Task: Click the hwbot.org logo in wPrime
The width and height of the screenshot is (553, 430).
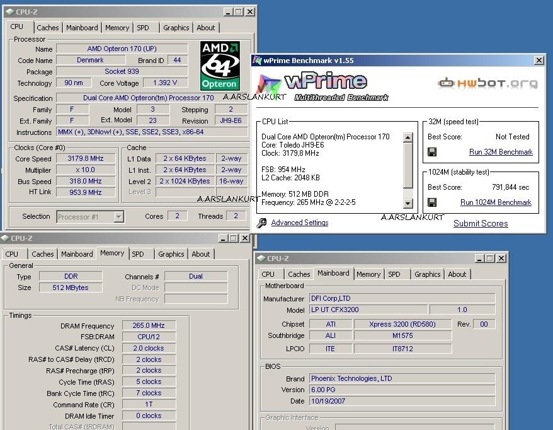Action: click(488, 83)
